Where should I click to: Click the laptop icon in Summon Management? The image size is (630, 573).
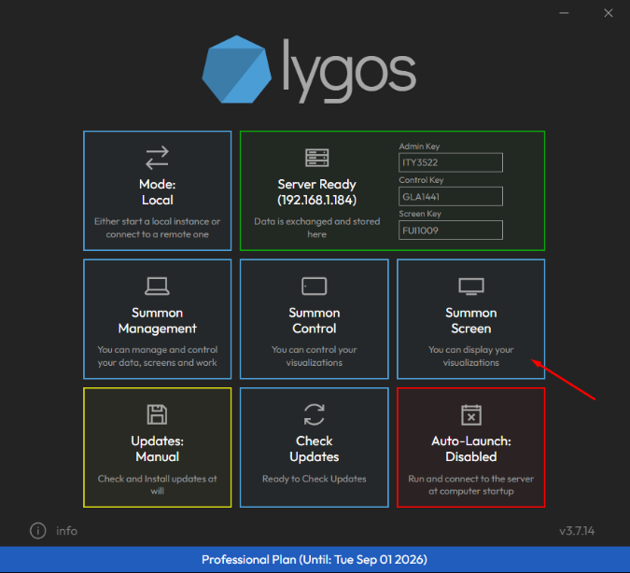click(157, 286)
